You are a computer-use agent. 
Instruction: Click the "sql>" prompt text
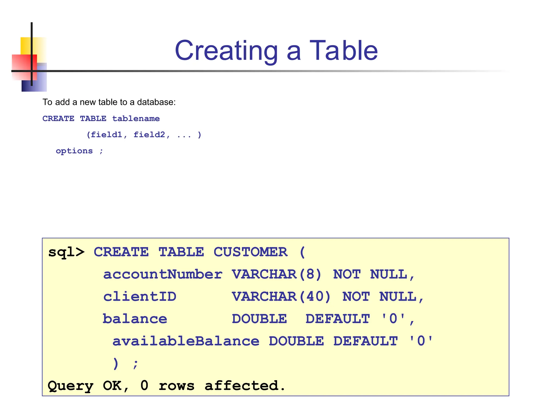66,252
